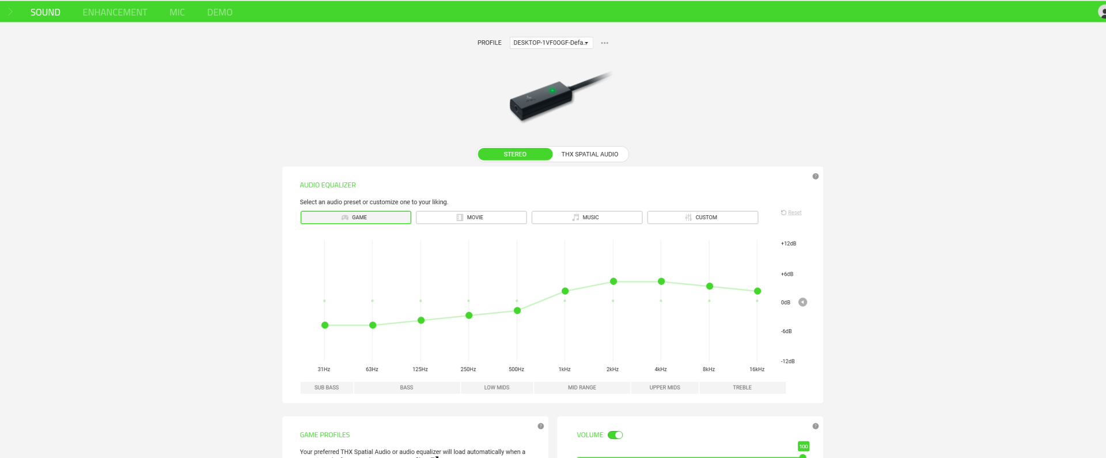The width and height of the screenshot is (1106, 458).
Task: Open the profile more options ellipsis
Action: [x=604, y=43]
